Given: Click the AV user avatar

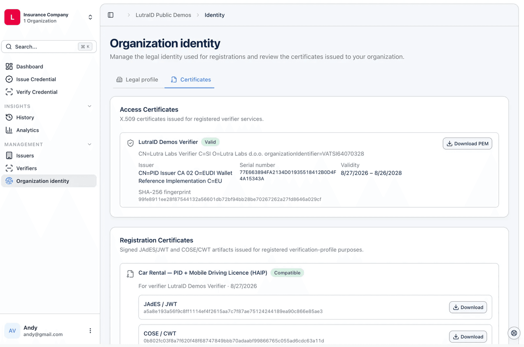Looking at the screenshot, I should (x=12, y=331).
